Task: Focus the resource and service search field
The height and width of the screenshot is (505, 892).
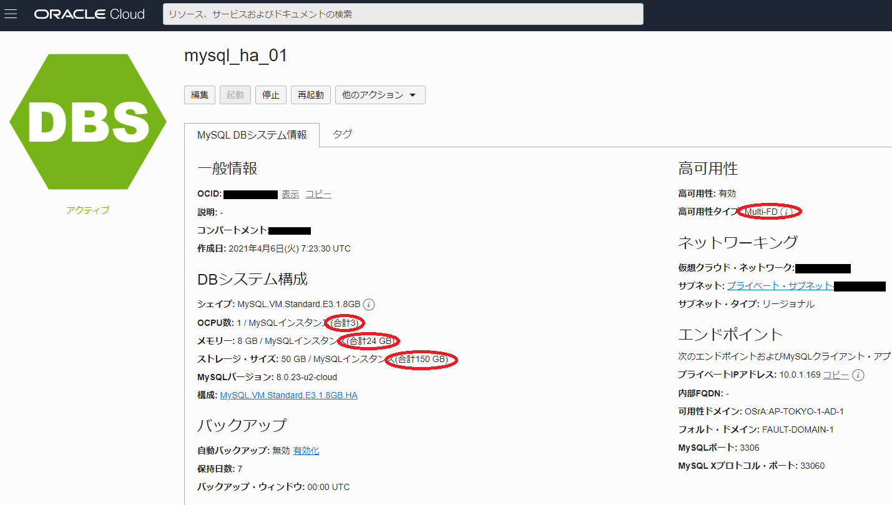Action: (403, 14)
